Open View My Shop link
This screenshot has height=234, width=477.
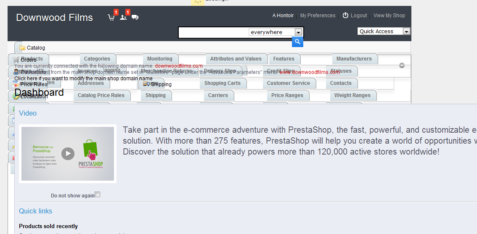point(389,16)
